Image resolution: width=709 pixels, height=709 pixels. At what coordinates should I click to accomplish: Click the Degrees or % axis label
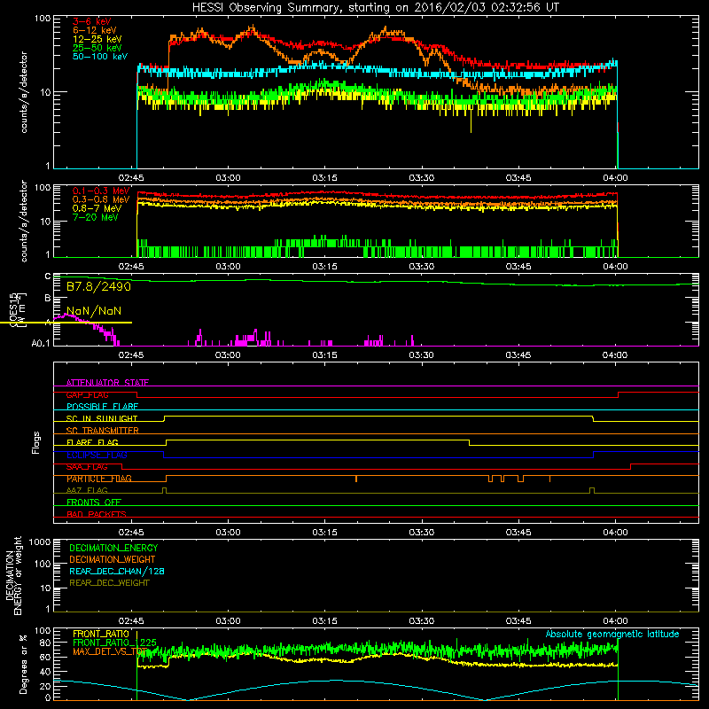click(23, 664)
